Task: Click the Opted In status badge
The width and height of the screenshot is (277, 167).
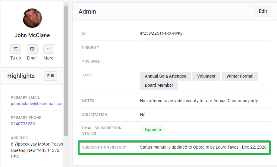Action: pos(153,130)
